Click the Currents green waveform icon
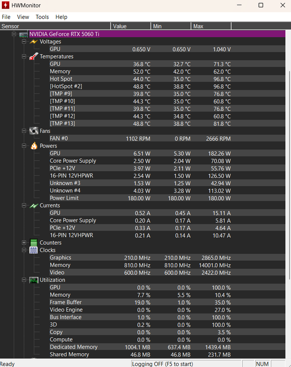The image size is (291, 367). pyautogui.click(x=34, y=205)
